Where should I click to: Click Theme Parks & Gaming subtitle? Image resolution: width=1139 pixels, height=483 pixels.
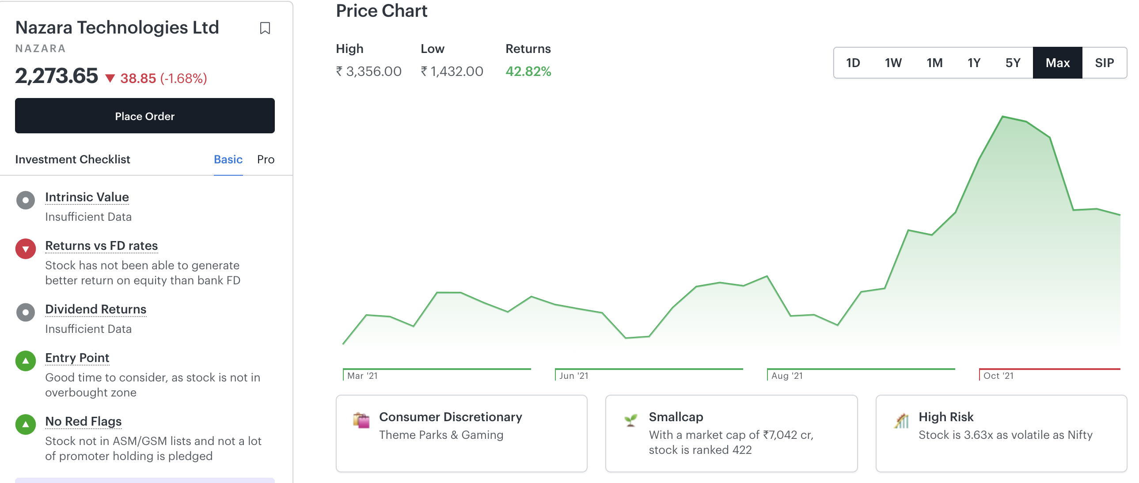[441, 435]
